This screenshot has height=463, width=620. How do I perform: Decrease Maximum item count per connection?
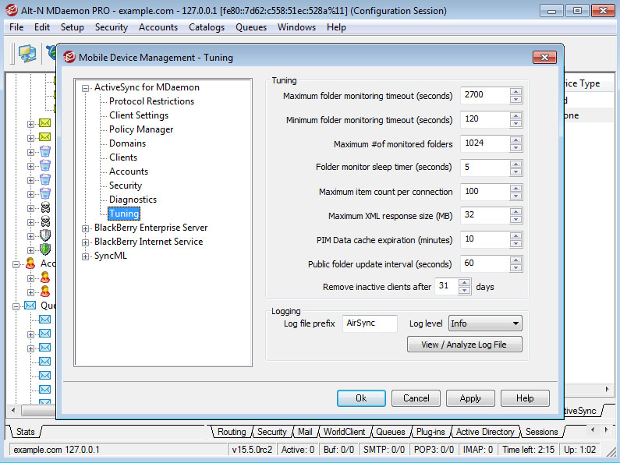coord(515,196)
